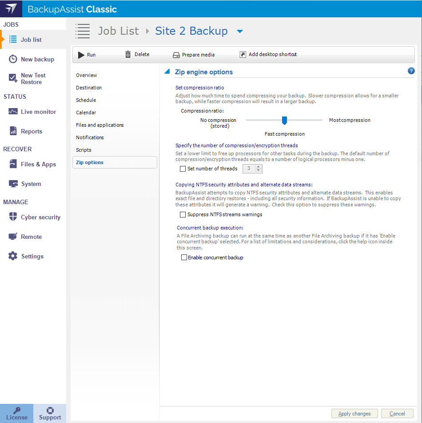Click the Add desktop shortcut icon

(x=243, y=54)
